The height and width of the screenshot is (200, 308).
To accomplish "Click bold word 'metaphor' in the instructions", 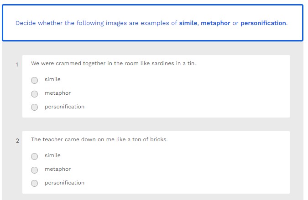I will pos(215,23).
